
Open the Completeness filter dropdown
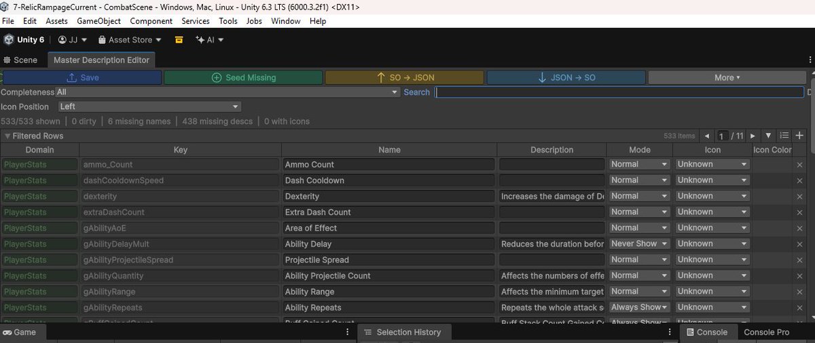(228, 92)
